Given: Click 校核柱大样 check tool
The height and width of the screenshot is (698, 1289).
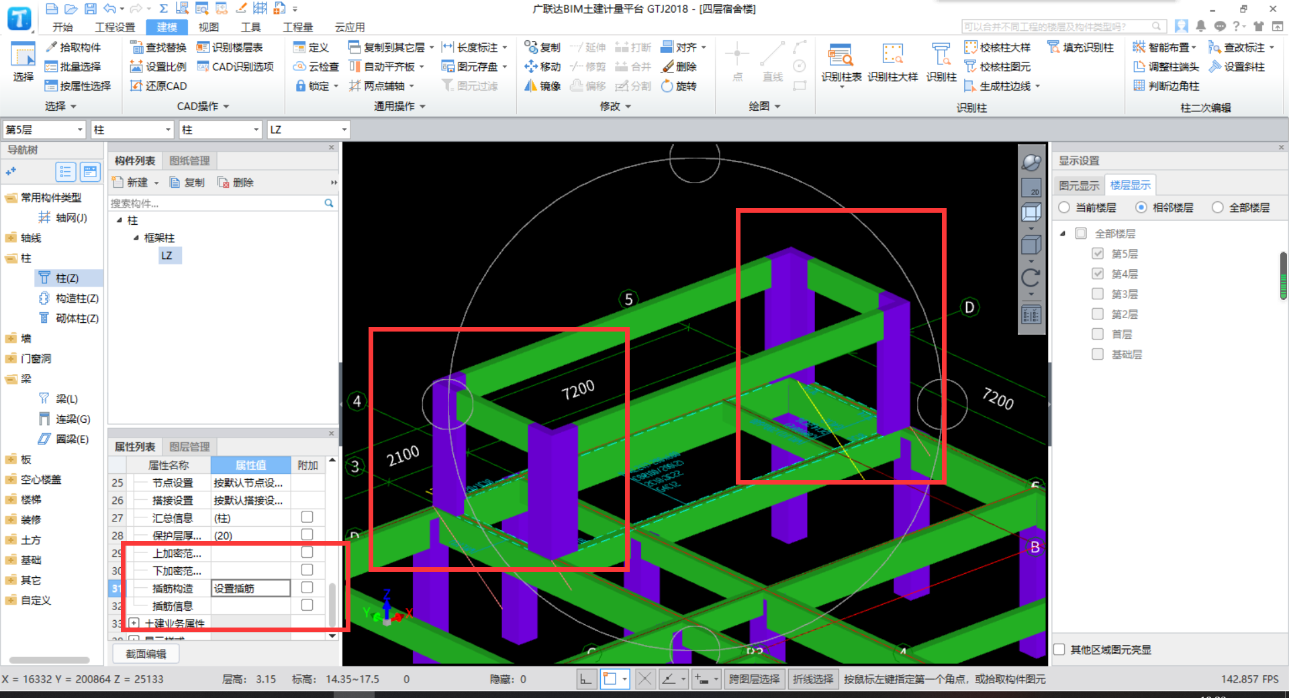Looking at the screenshot, I should (x=997, y=47).
